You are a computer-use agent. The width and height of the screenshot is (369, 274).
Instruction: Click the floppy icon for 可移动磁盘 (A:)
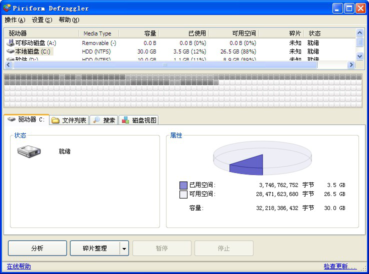tap(10, 42)
